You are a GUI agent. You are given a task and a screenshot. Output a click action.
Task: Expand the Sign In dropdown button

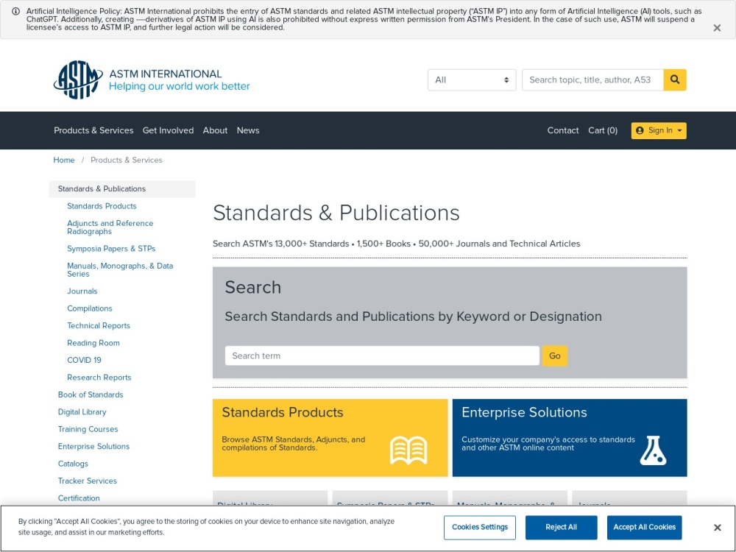(x=659, y=130)
